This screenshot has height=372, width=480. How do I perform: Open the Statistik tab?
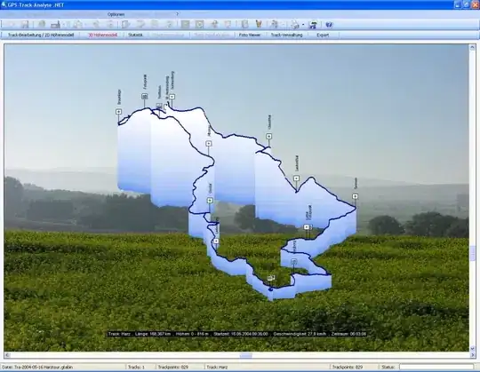[x=135, y=35]
